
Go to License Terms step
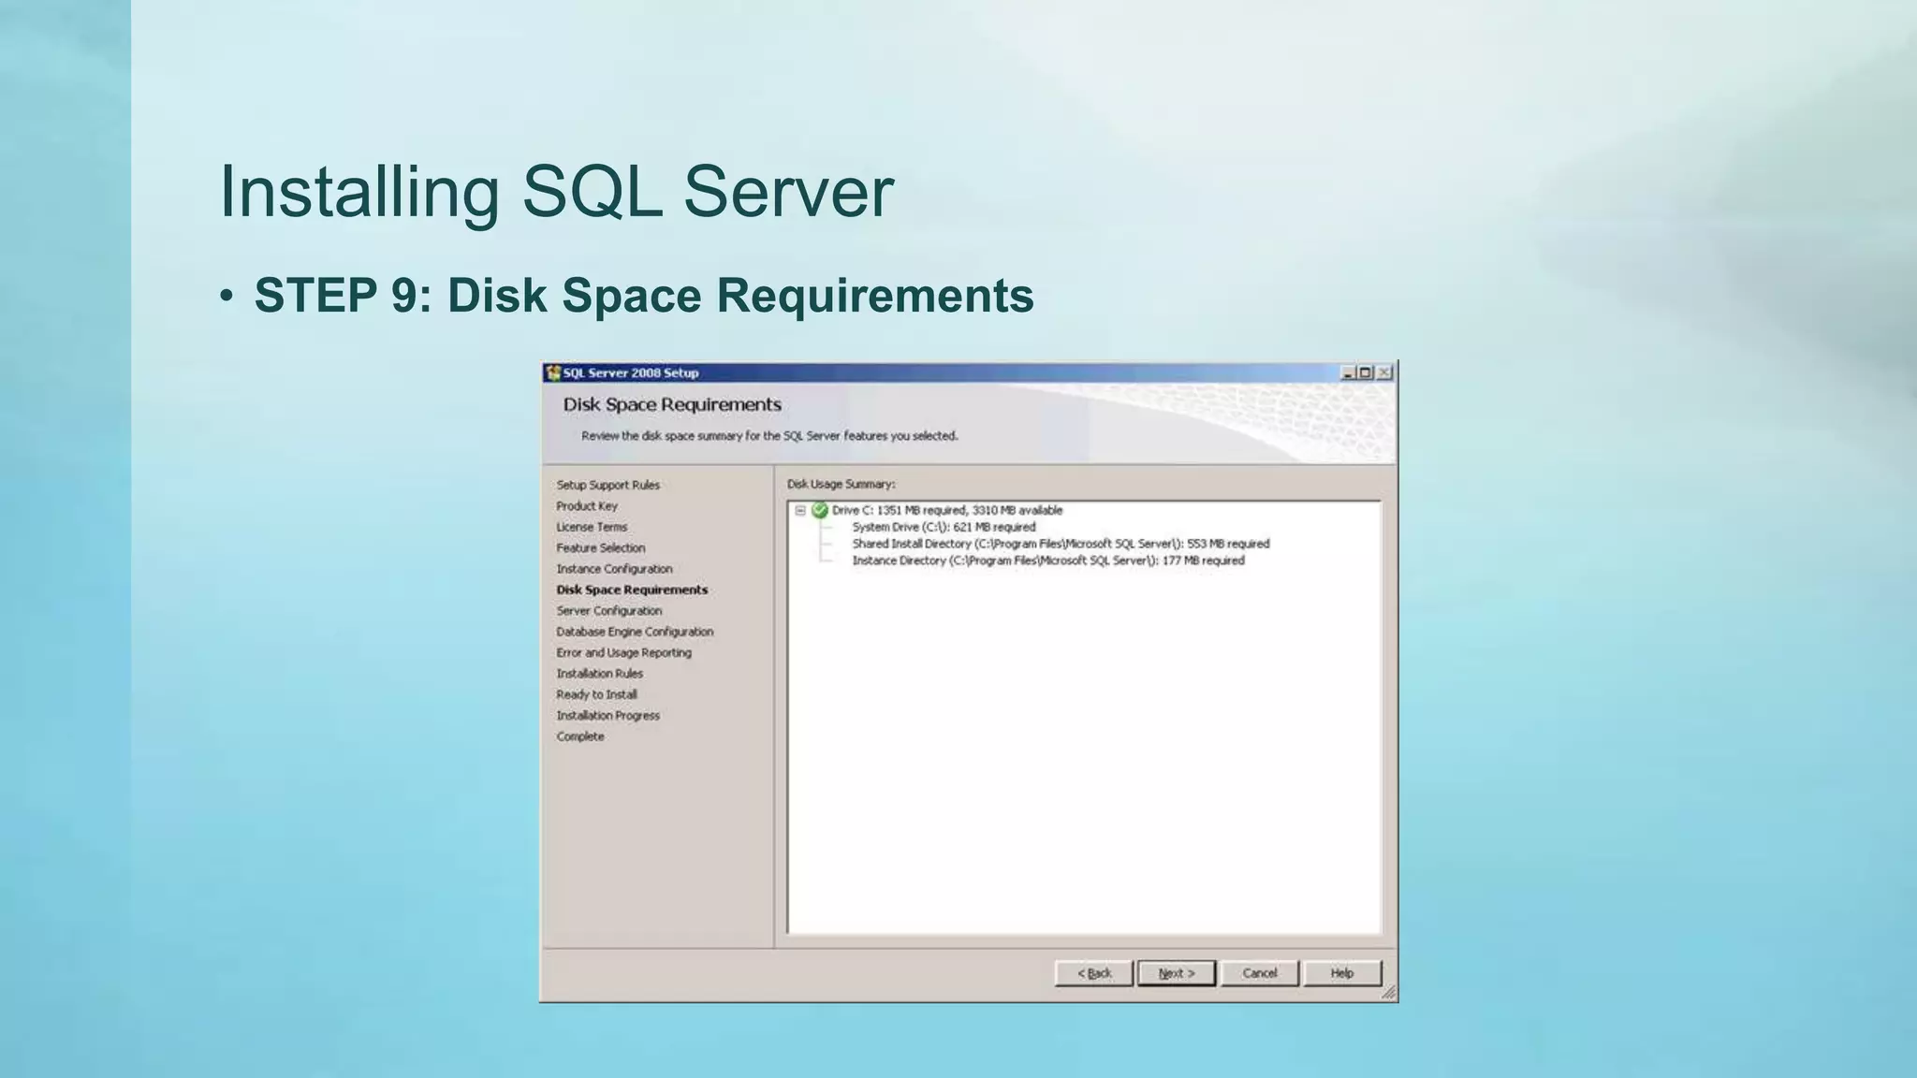592,527
